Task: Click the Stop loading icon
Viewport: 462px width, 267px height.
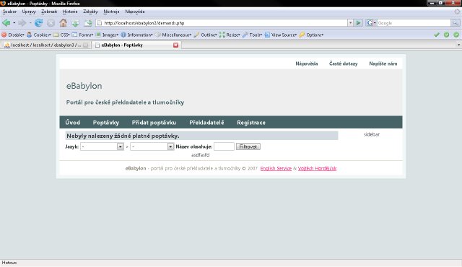Action: 51,22
